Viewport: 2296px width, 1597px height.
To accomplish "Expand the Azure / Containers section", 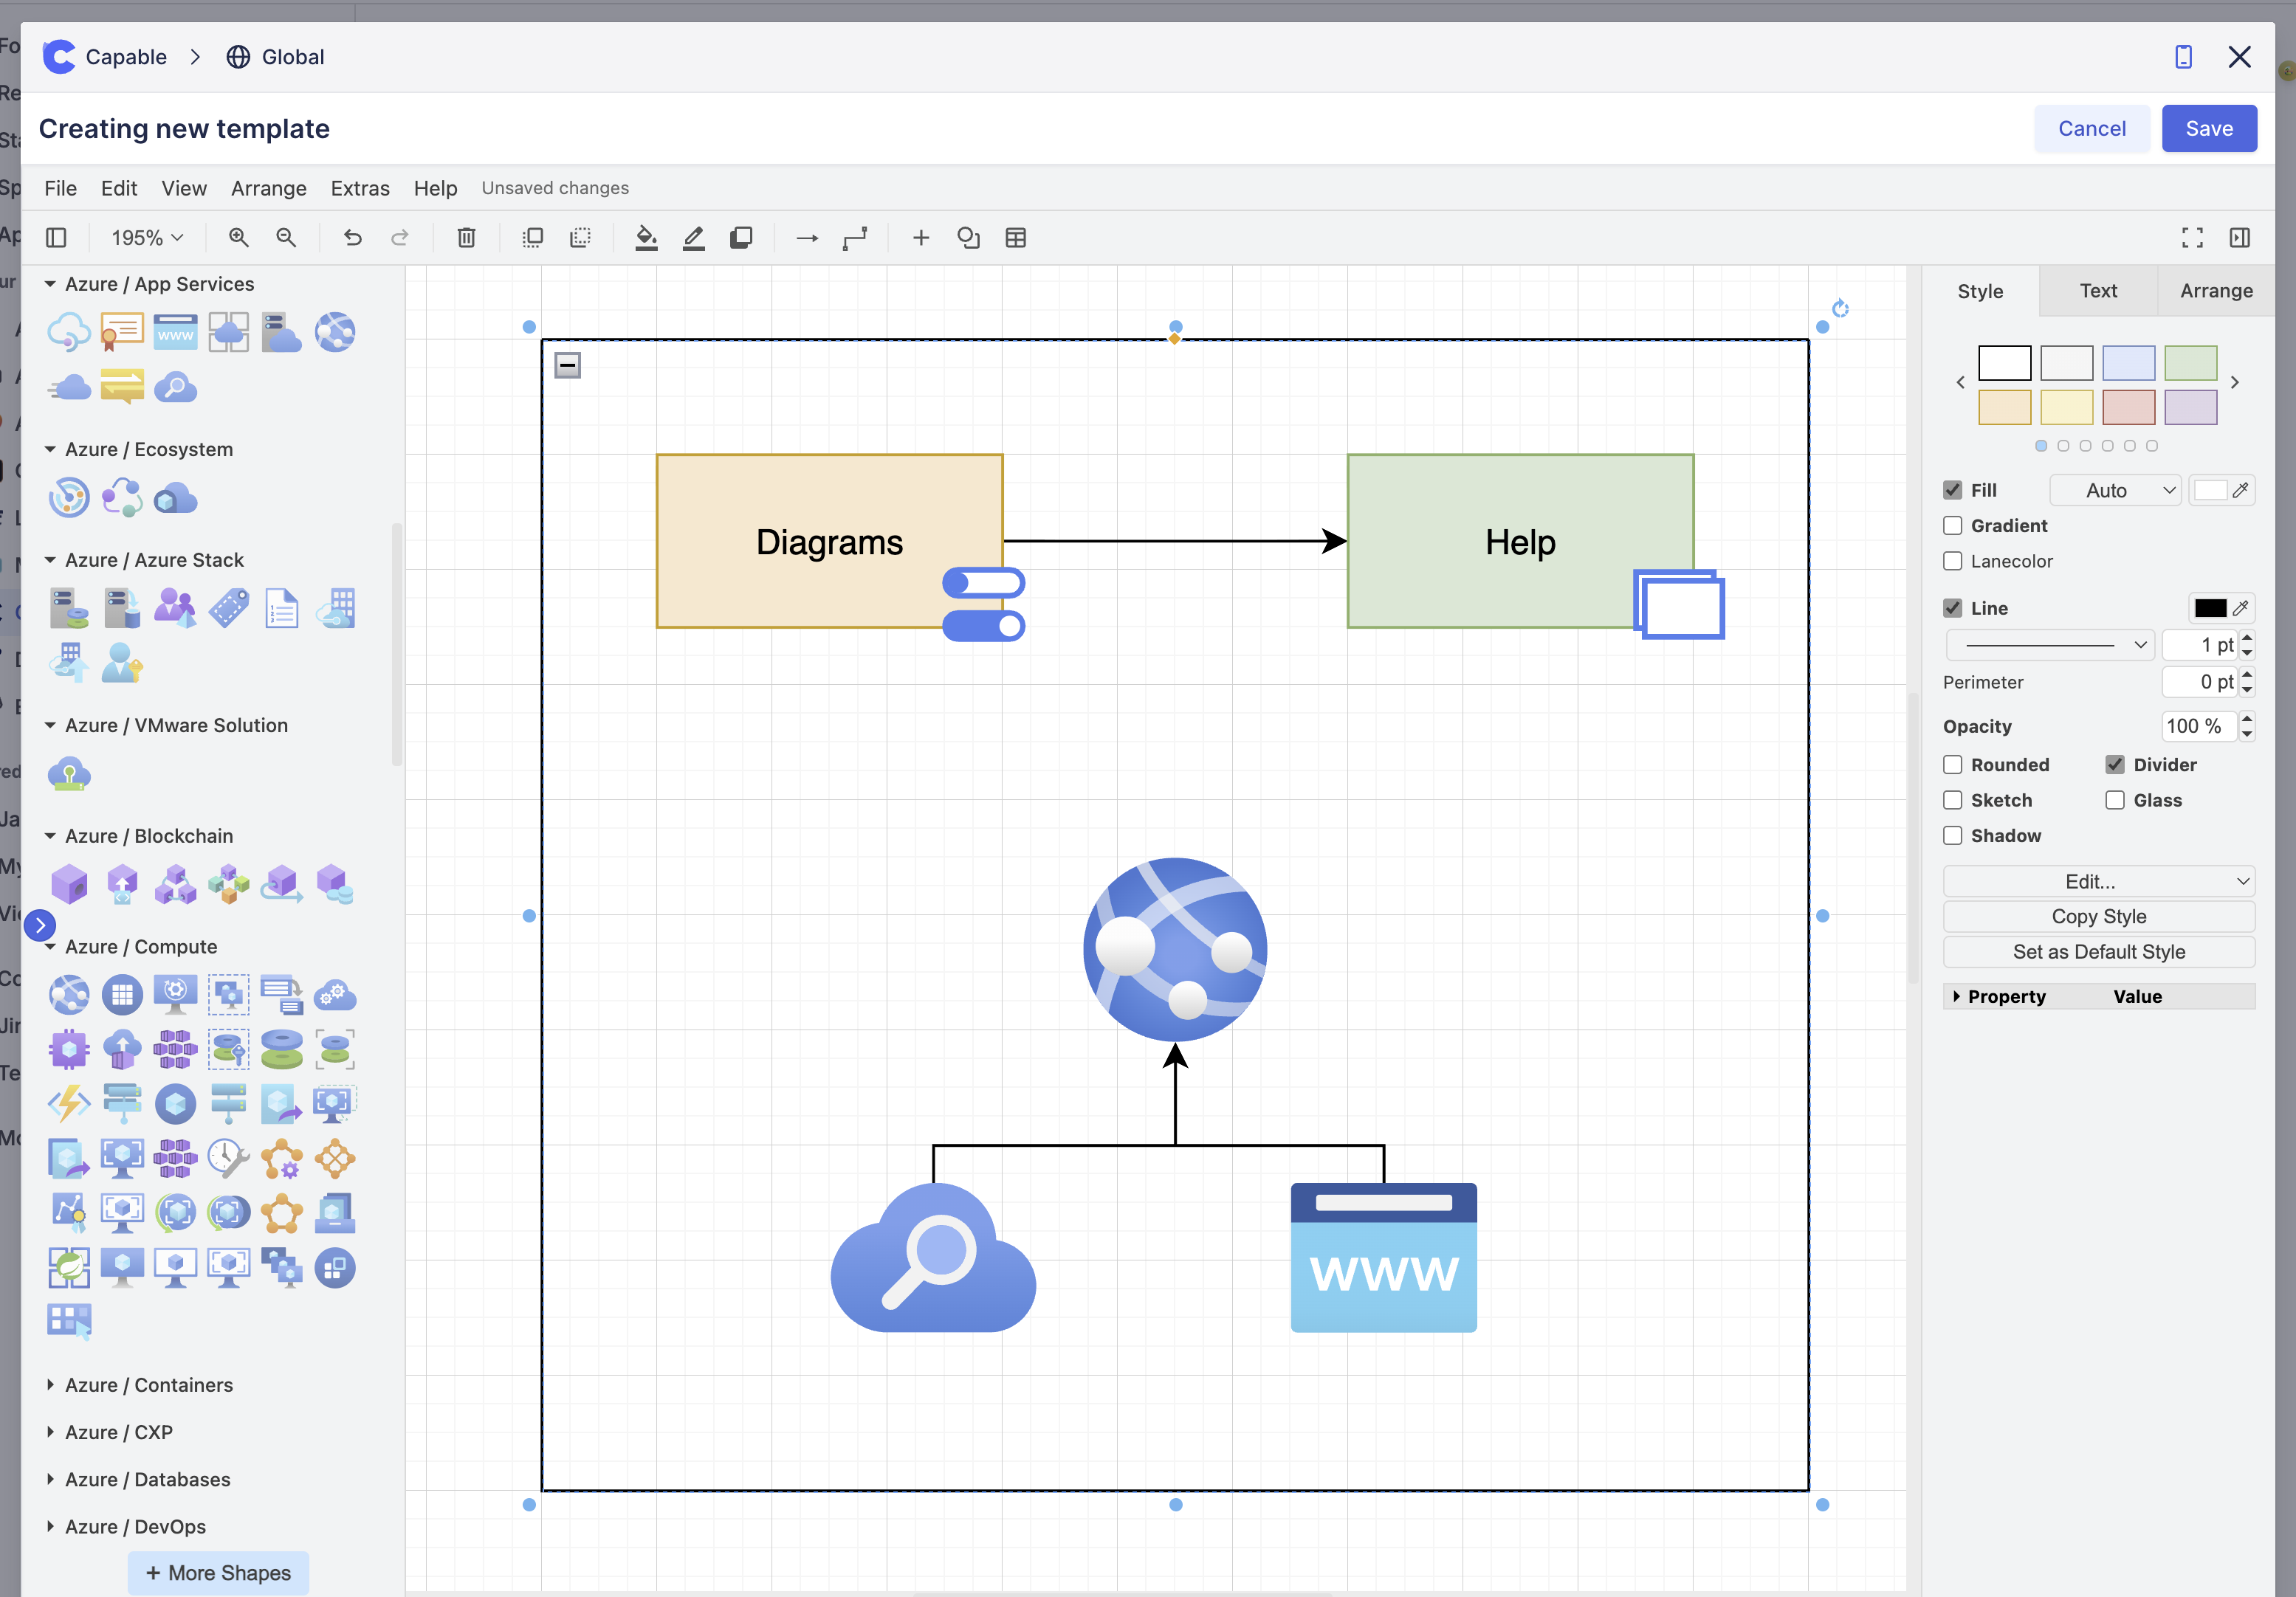I will [x=148, y=1385].
